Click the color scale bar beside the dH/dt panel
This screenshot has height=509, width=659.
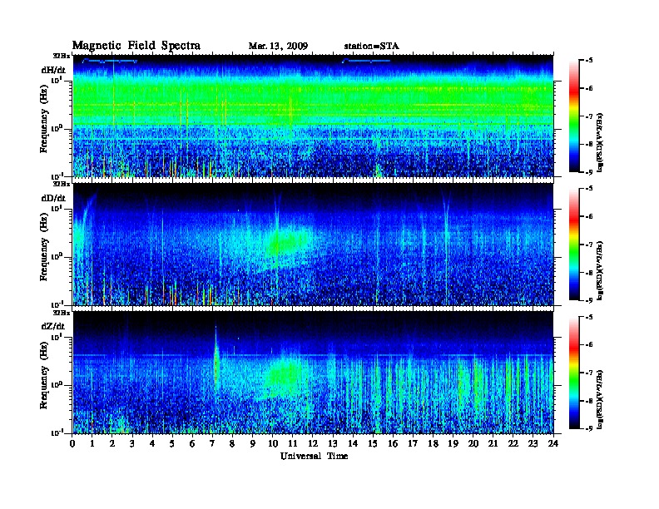[574, 116]
